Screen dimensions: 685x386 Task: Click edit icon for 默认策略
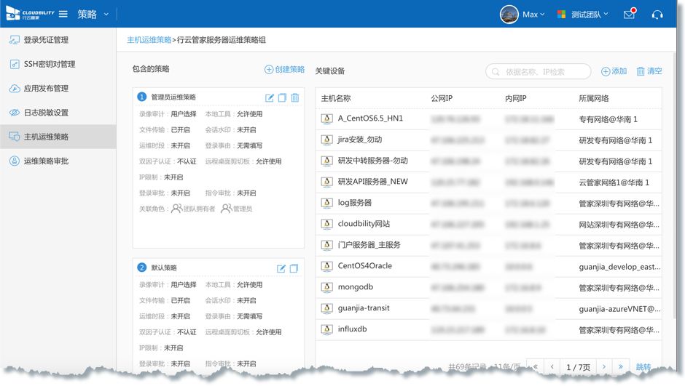coord(281,268)
